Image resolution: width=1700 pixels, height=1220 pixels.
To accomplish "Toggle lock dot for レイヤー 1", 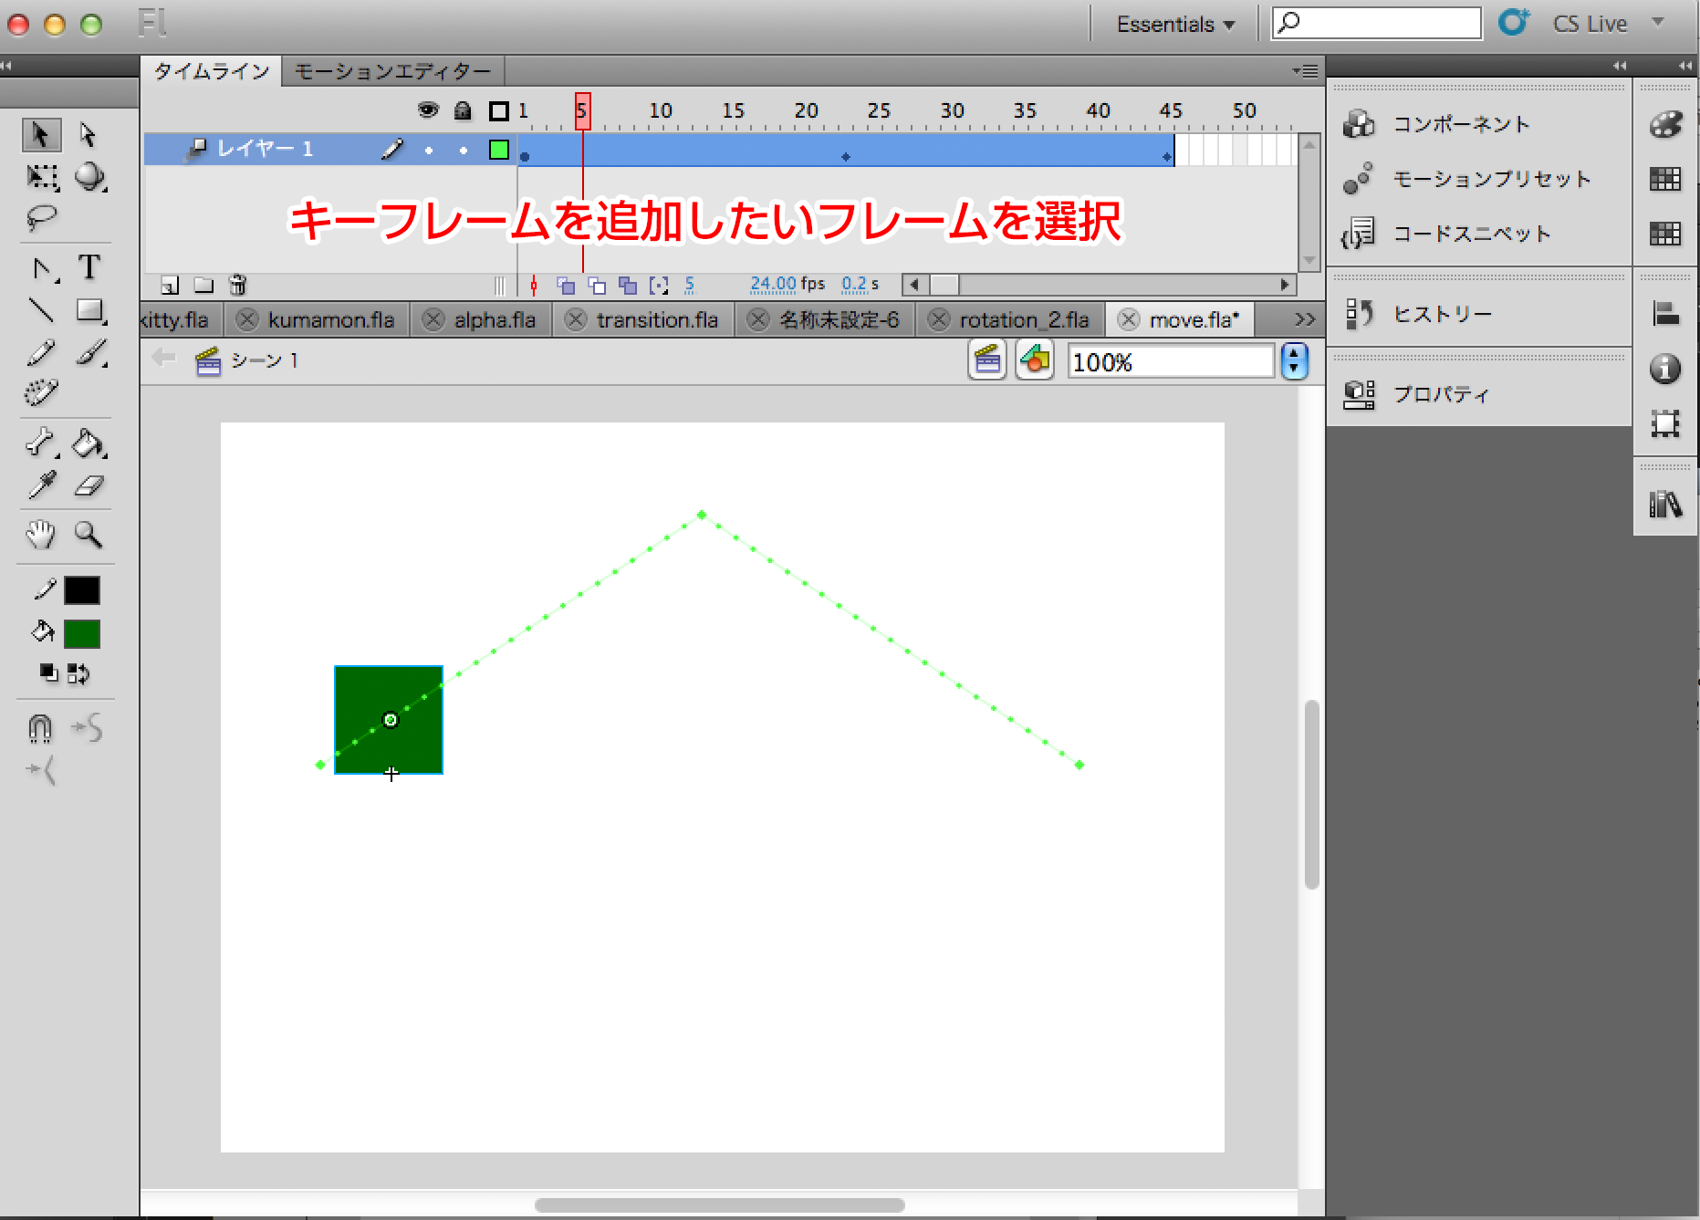I will click(464, 151).
